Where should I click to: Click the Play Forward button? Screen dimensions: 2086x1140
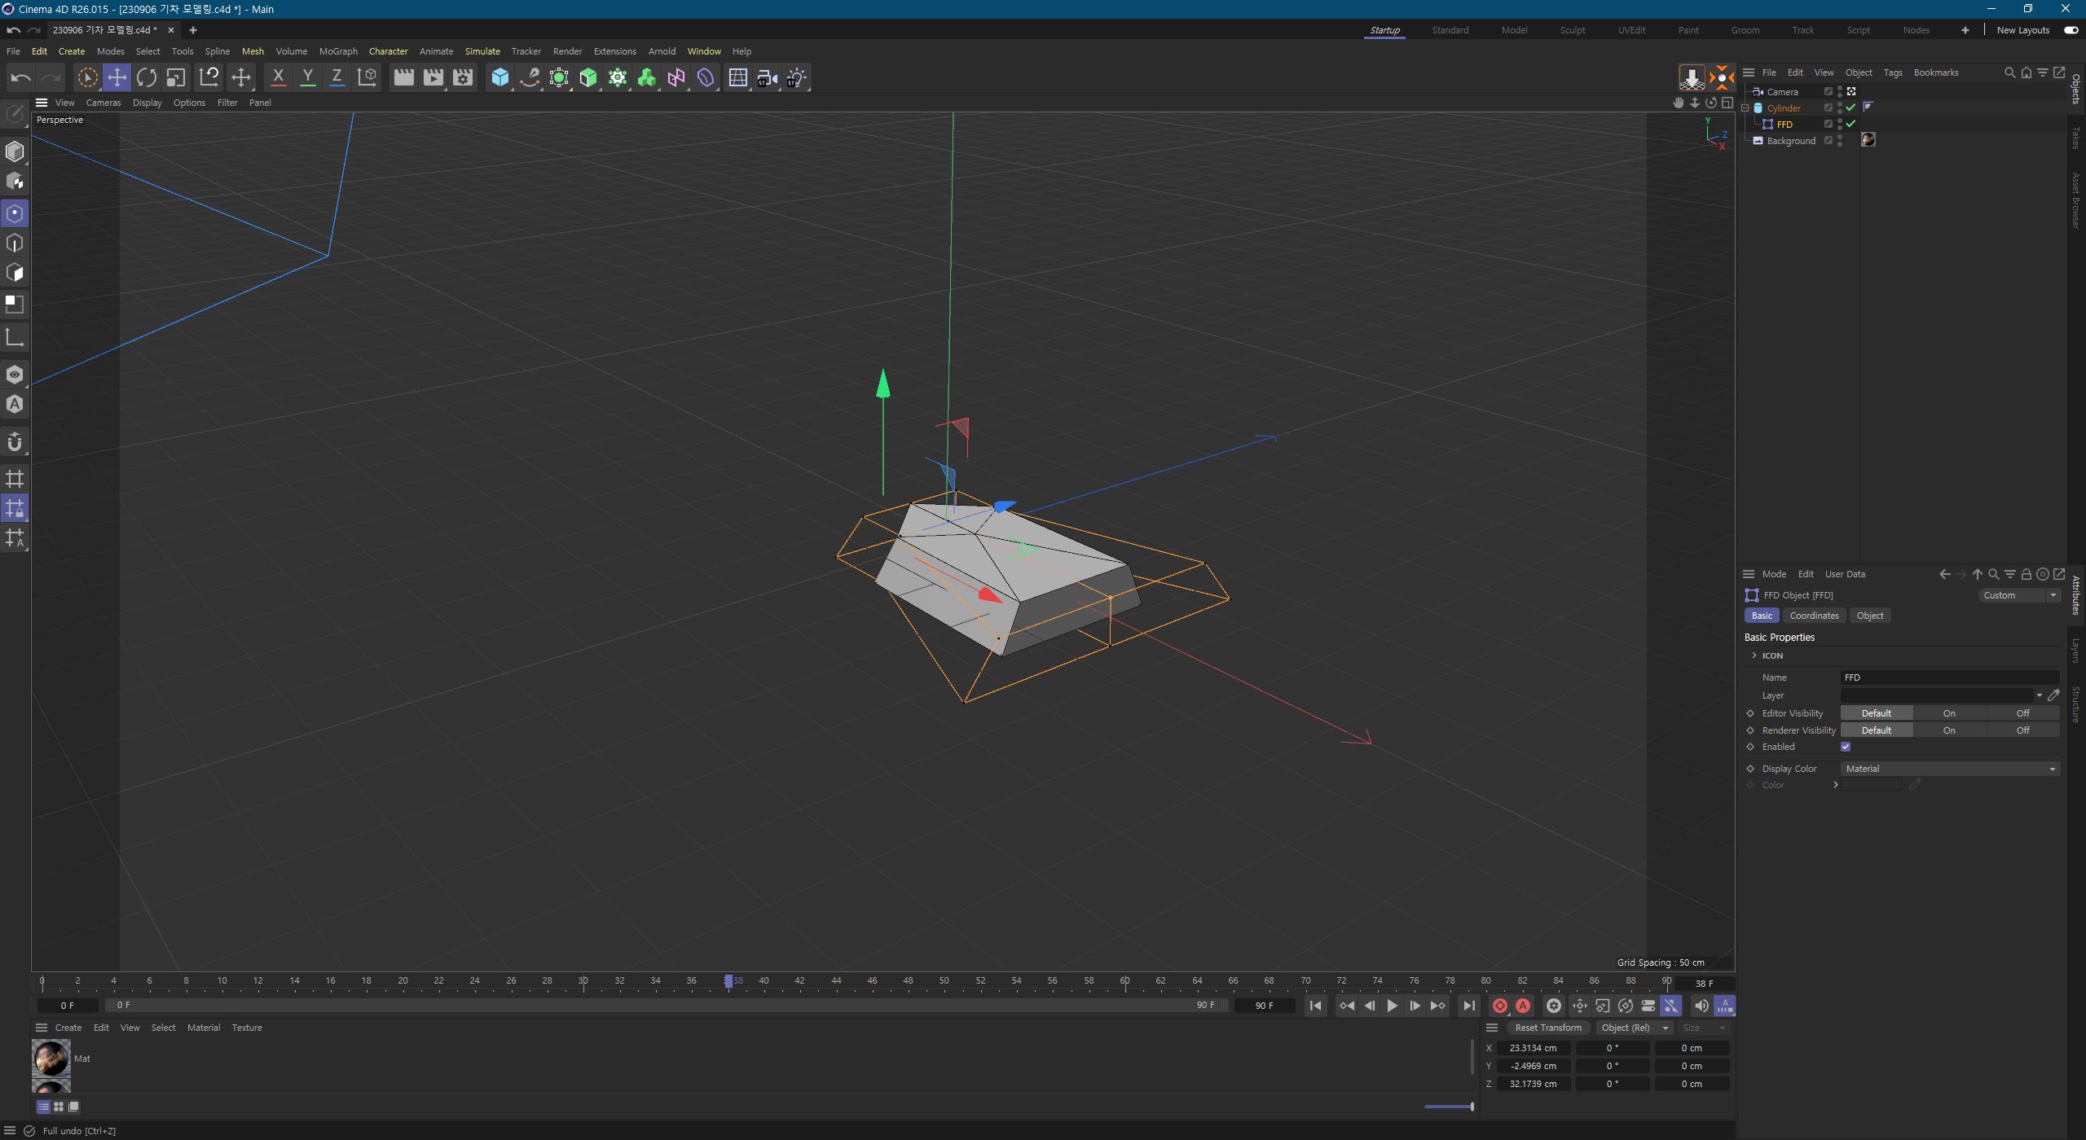click(1392, 1006)
